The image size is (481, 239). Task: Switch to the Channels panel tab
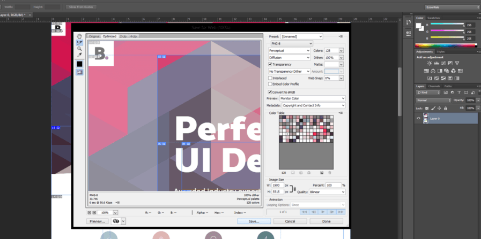(434, 86)
